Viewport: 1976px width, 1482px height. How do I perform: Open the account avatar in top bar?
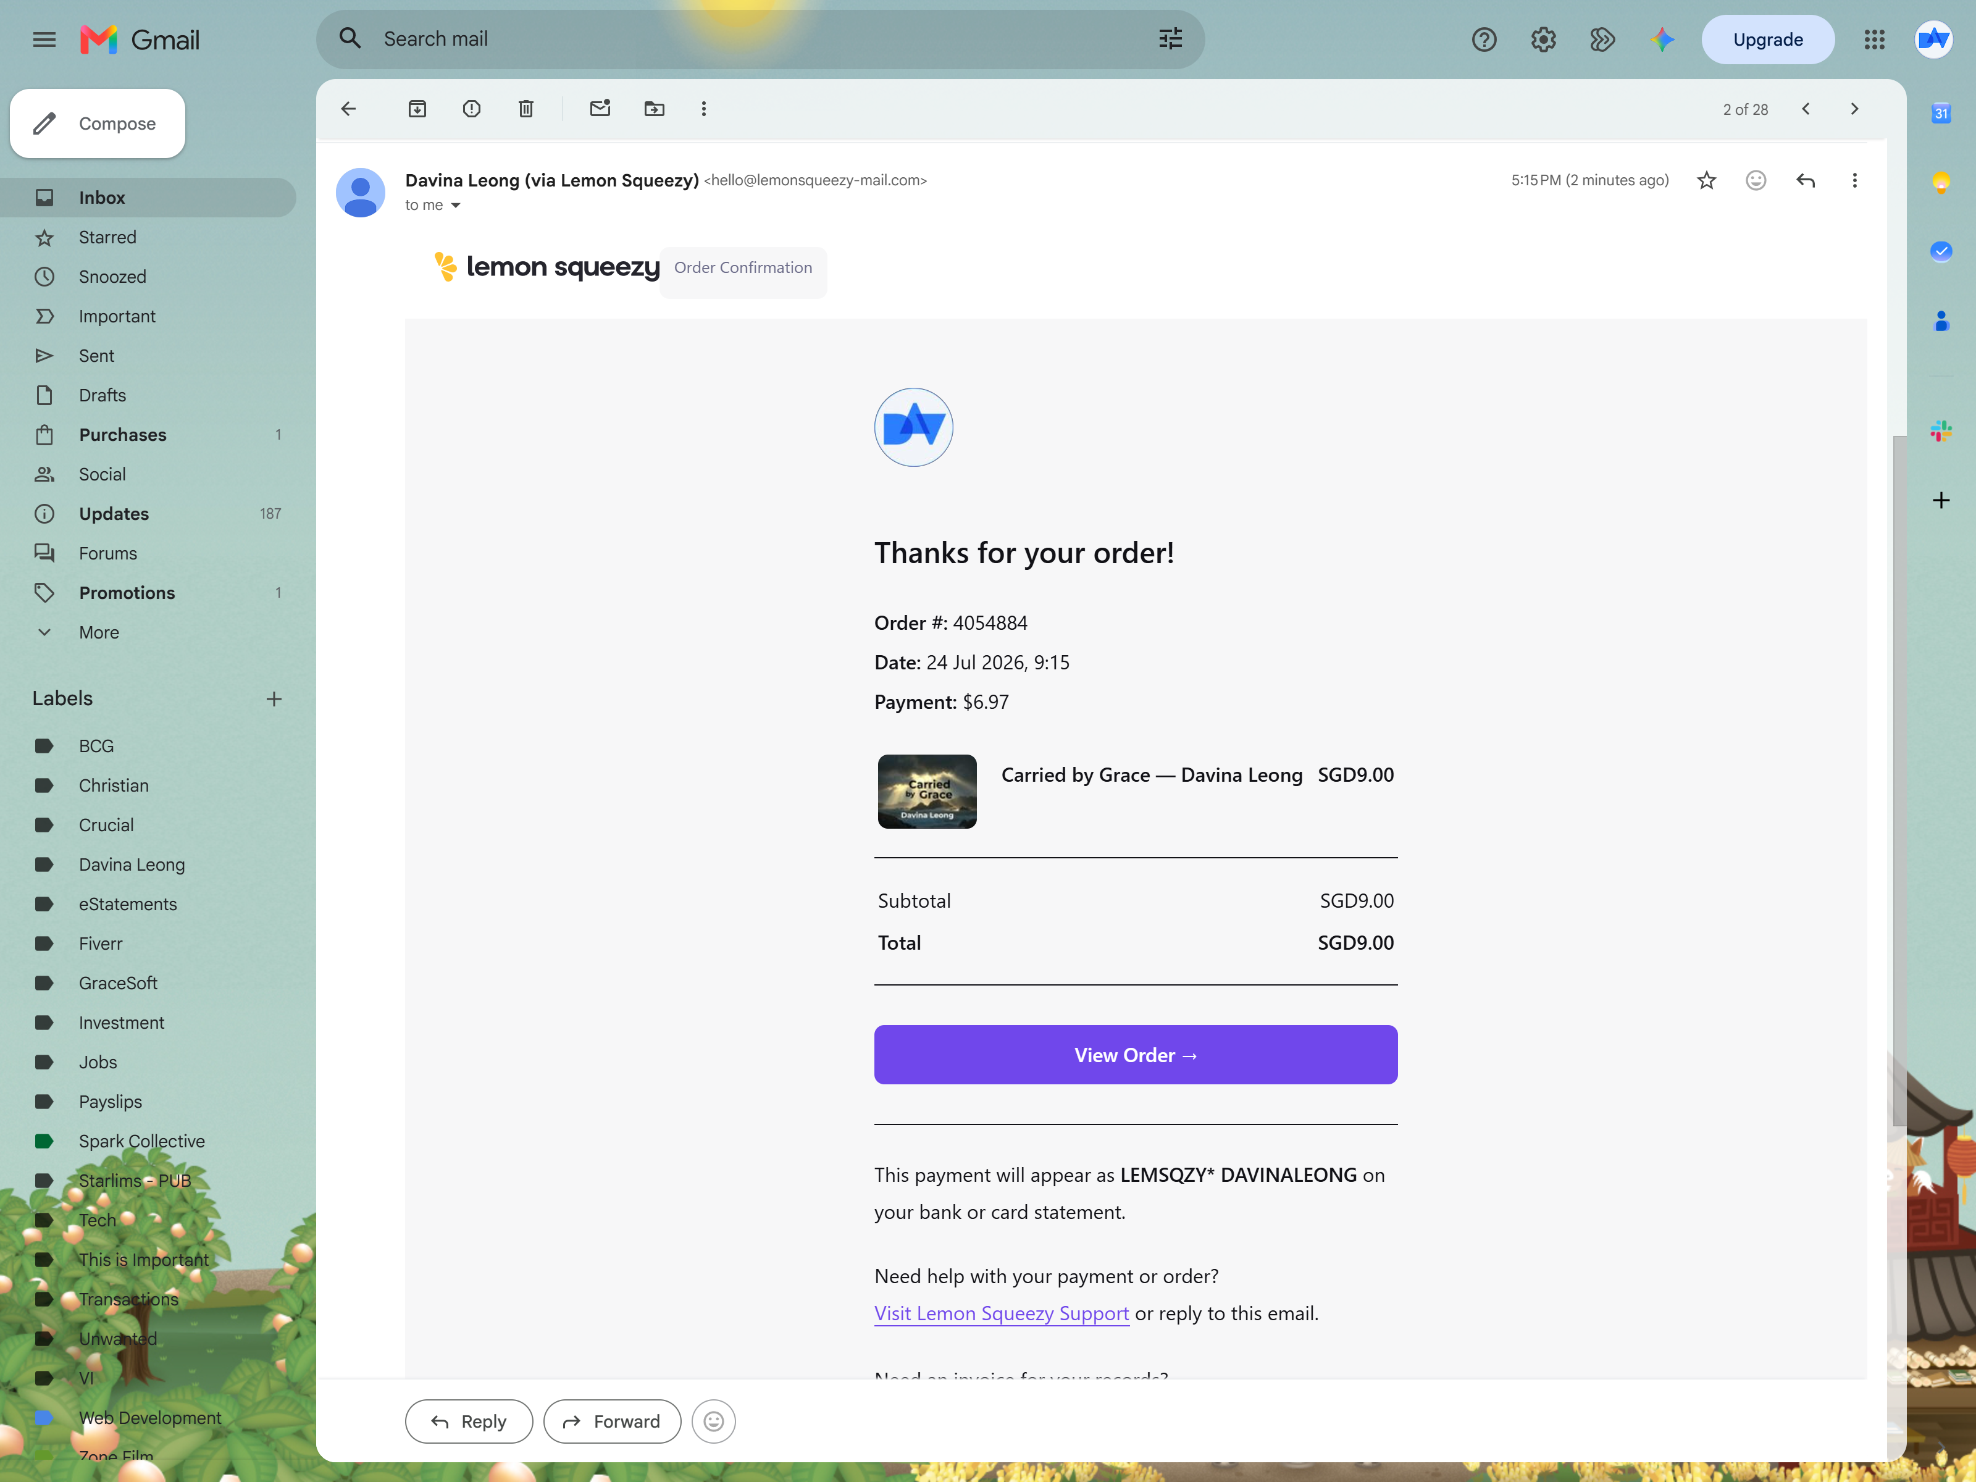pyautogui.click(x=1933, y=40)
